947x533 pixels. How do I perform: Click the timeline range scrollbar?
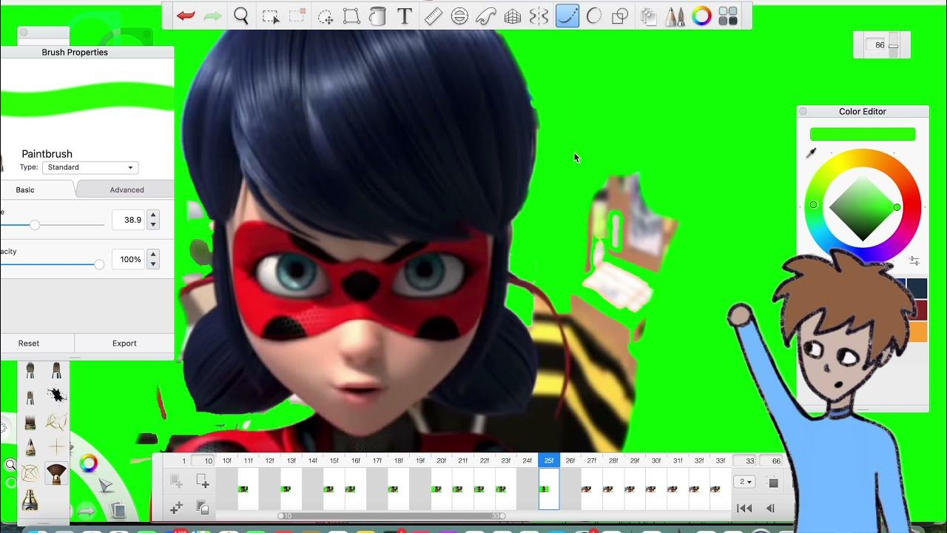[x=392, y=516]
